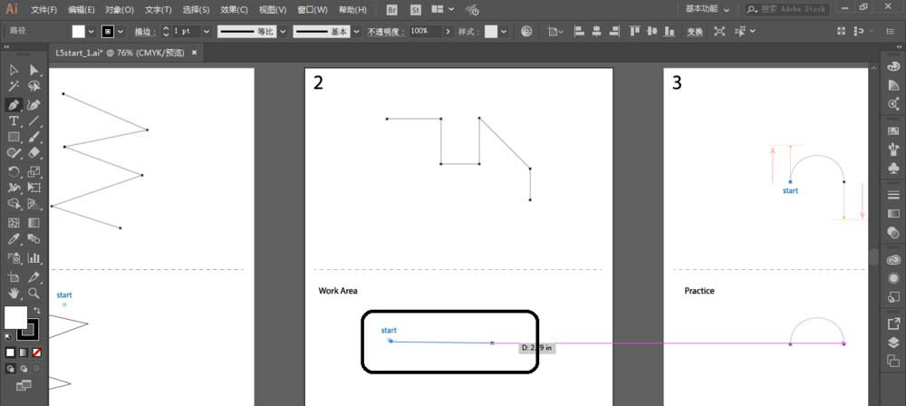Select the Eyedropper tool
Image resolution: width=906 pixels, height=406 pixels.
click(14, 239)
